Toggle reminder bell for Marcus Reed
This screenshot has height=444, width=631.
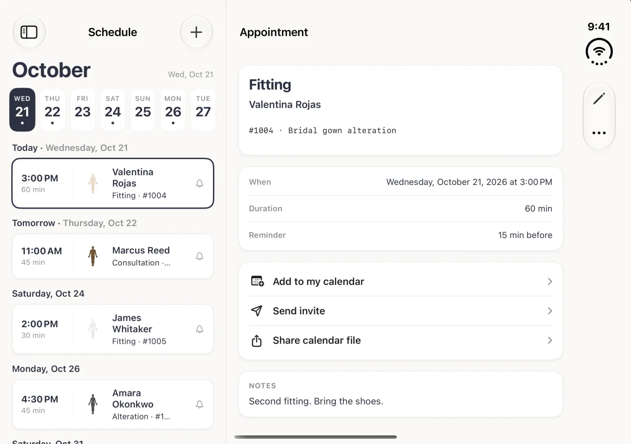(x=199, y=256)
